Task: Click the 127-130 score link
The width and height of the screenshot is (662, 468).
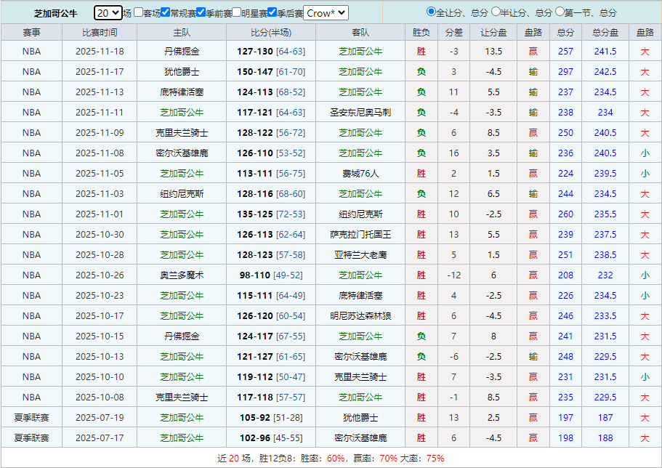Action: click(255, 52)
